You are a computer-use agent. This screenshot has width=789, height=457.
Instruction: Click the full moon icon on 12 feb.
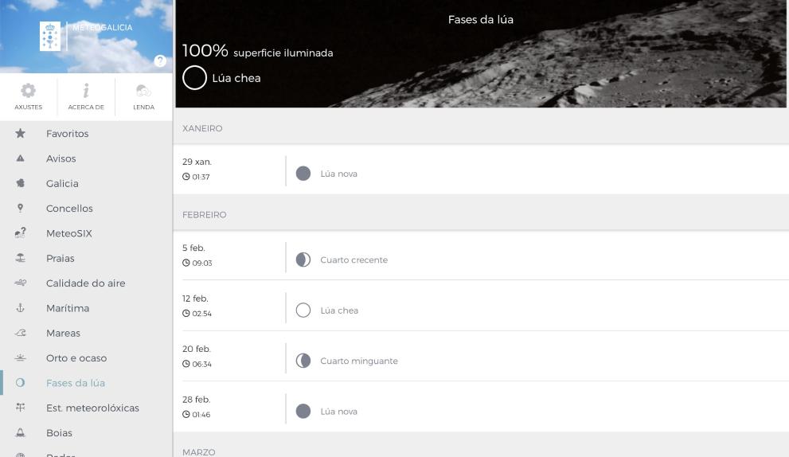click(x=303, y=311)
